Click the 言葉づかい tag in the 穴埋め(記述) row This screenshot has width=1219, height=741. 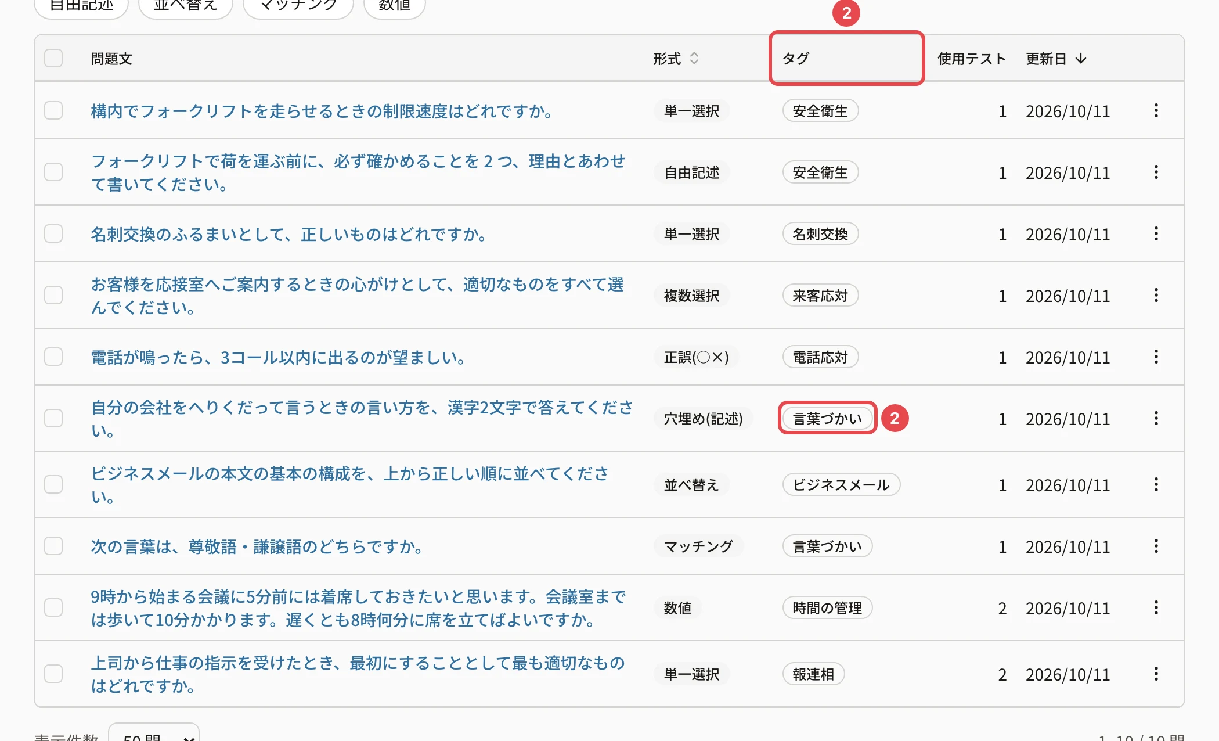[827, 418]
